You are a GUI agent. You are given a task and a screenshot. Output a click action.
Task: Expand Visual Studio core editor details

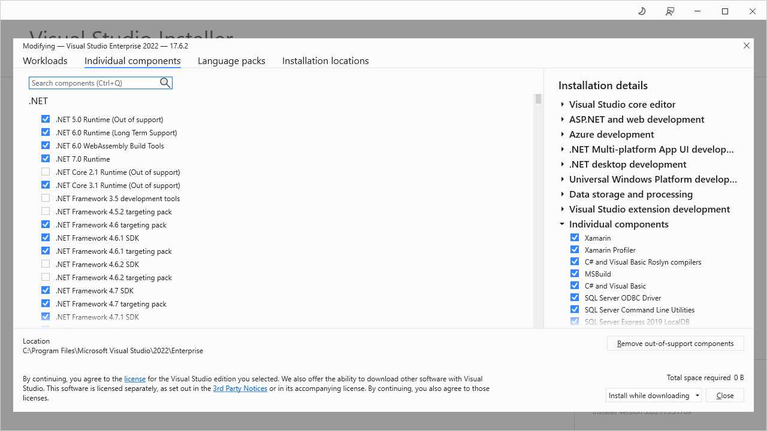[x=562, y=104]
